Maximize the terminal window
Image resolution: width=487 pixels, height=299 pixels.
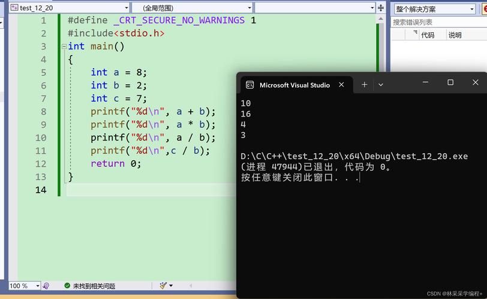450,83
